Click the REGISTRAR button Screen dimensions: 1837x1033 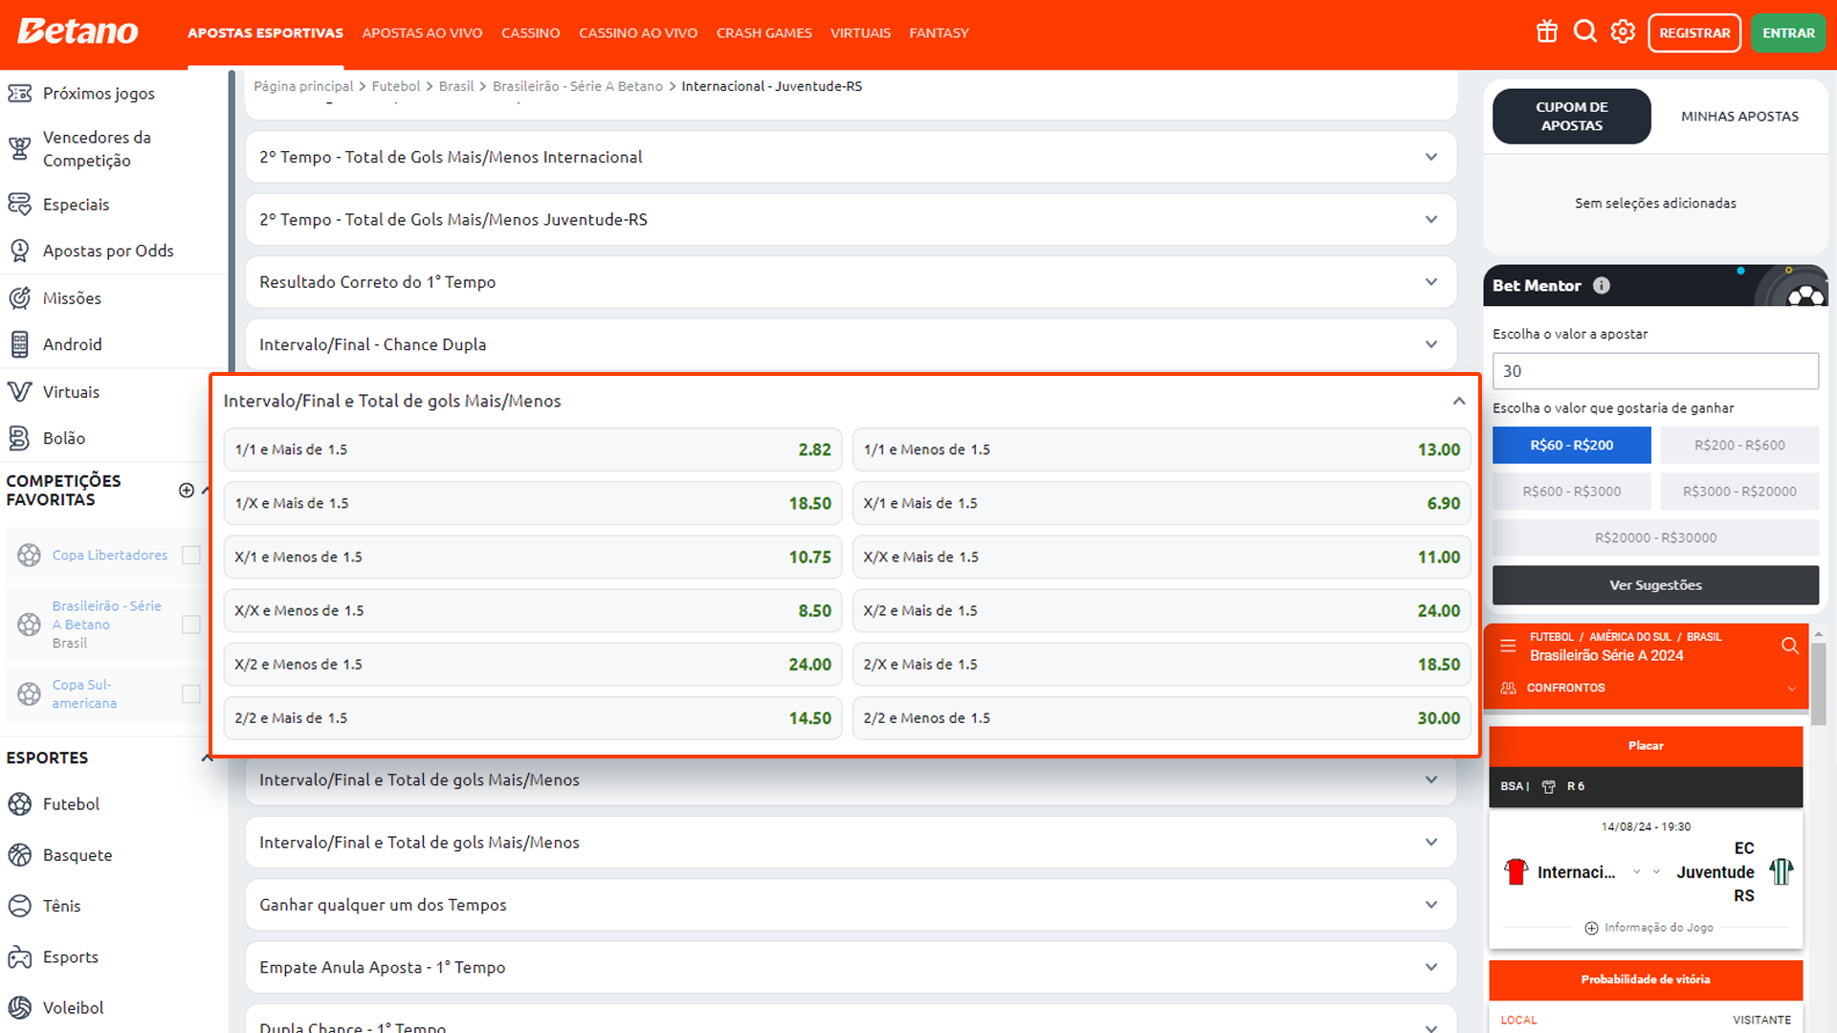tap(1694, 33)
